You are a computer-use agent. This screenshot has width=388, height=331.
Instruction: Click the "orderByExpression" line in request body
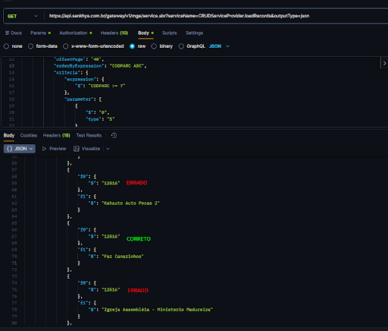coord(100,66)
